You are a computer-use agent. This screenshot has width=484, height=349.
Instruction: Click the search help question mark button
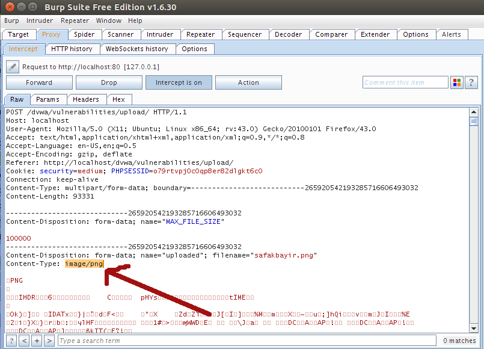(x=11, y=341)
